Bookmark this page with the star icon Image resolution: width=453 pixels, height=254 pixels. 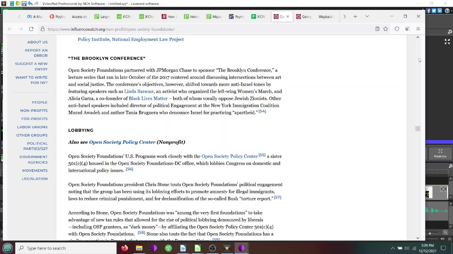pyautogui.click(x=385, y=29)
